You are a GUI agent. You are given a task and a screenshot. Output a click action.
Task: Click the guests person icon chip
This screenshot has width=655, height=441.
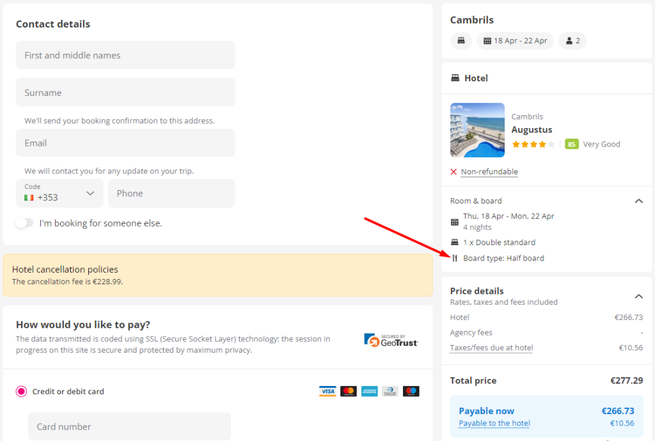(572, 41)
